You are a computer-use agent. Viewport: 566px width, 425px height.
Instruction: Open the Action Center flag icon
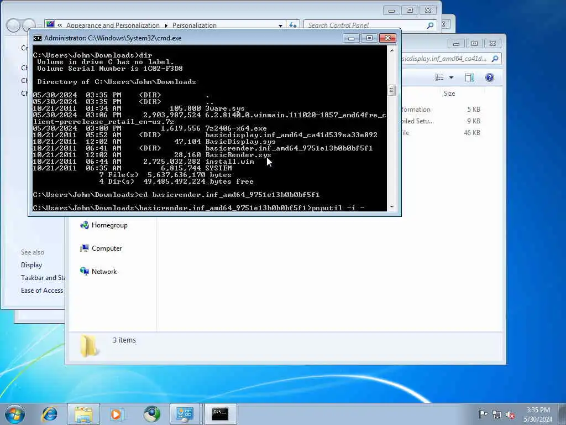(x=483, y=414)
